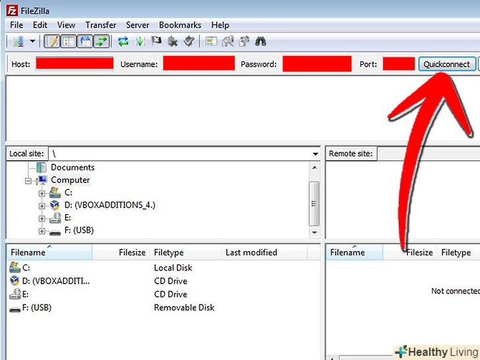Viewport: 480px width, 360px height.
Task: Expand the C: drive tree node
Action: [42, 193]
